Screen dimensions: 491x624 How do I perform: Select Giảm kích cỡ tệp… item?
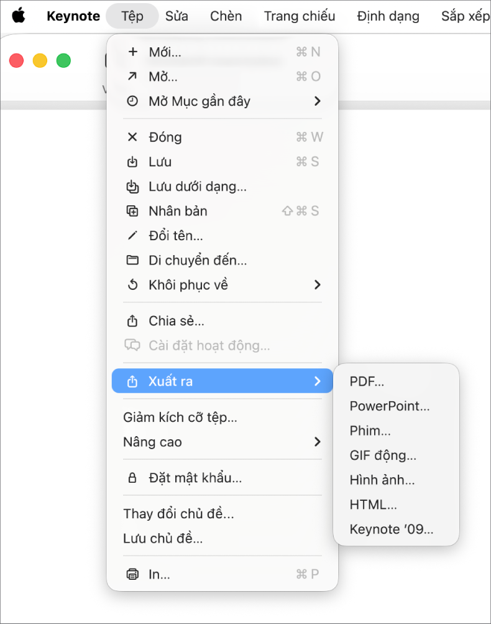pos(180,417)
